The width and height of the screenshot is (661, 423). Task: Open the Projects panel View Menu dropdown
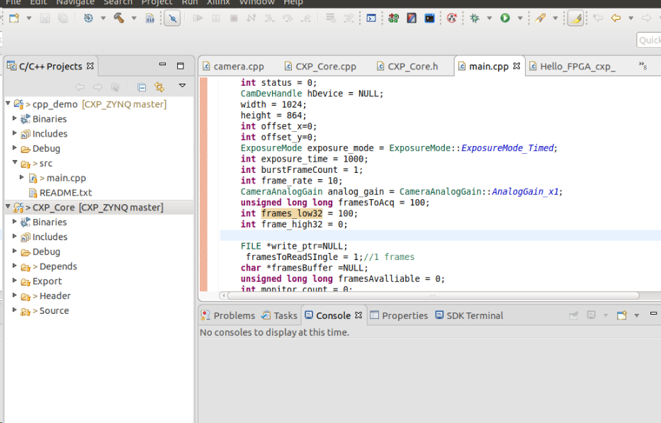tap(182, 86)
